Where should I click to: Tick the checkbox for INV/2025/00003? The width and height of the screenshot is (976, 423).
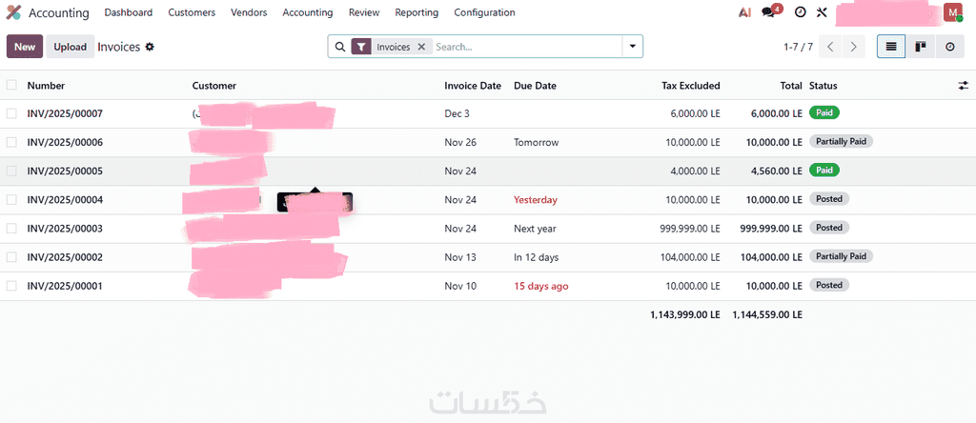pos(11,228)
